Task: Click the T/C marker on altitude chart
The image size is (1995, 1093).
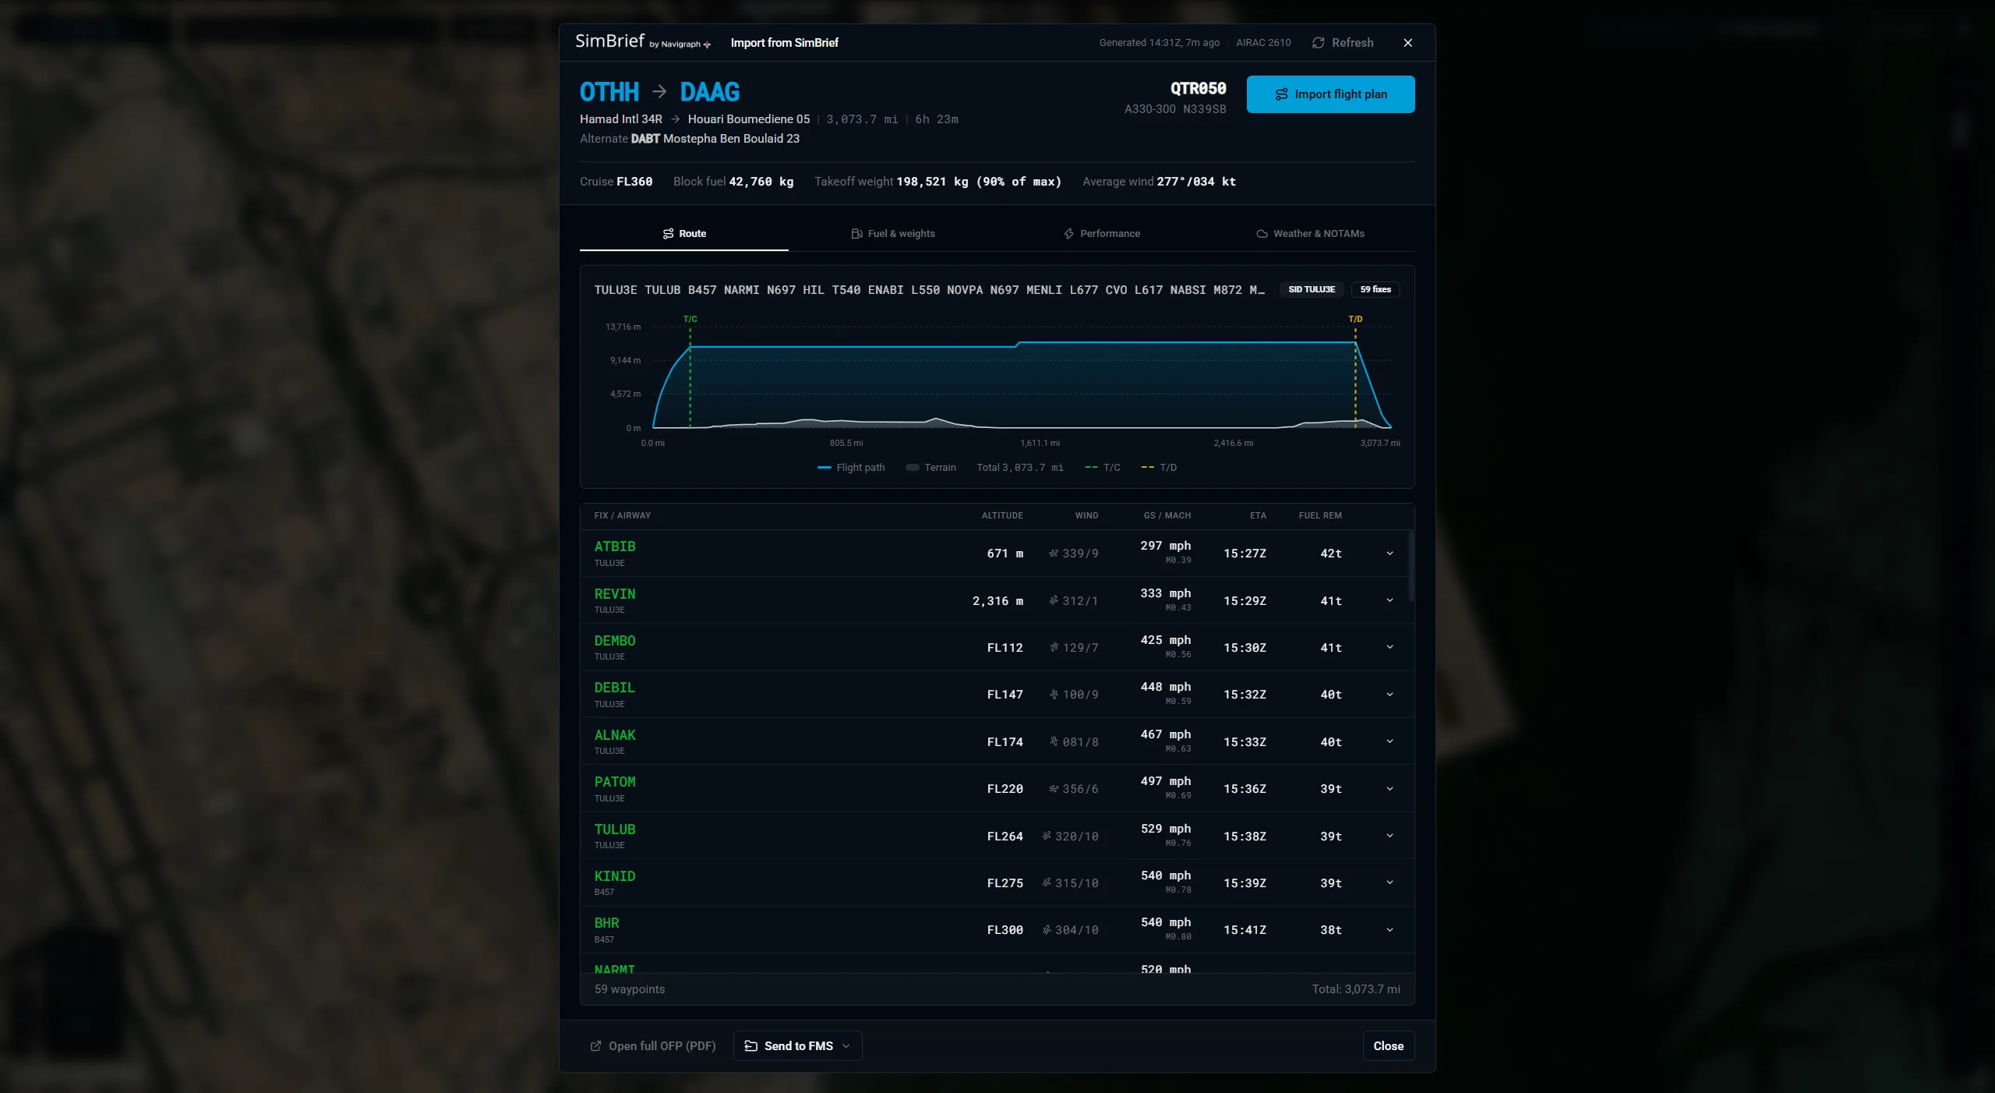Action: click(690, 319)
